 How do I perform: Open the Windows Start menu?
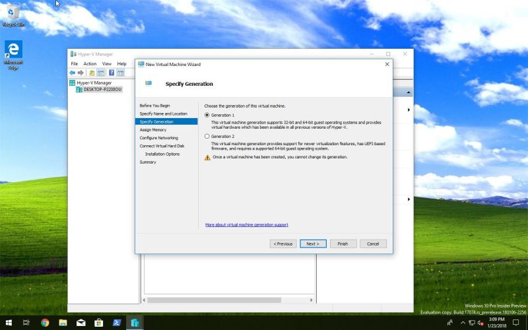pyautogui.click(x=9, y=323)
